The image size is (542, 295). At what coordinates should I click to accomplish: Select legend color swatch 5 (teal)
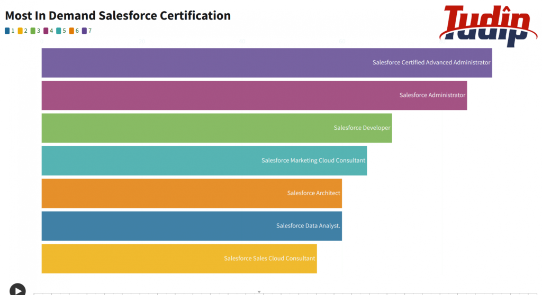(59, 31)
